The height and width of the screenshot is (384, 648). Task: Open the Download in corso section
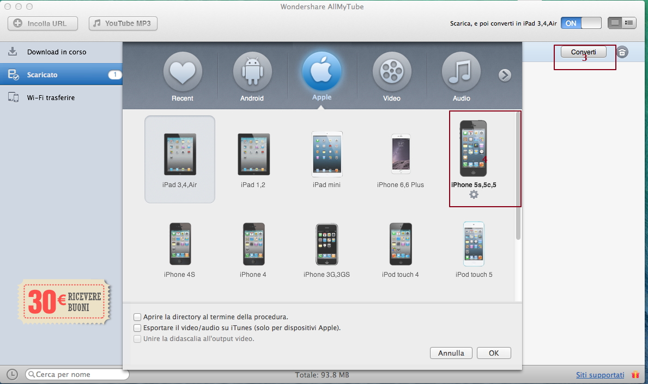tap(61, 52)
